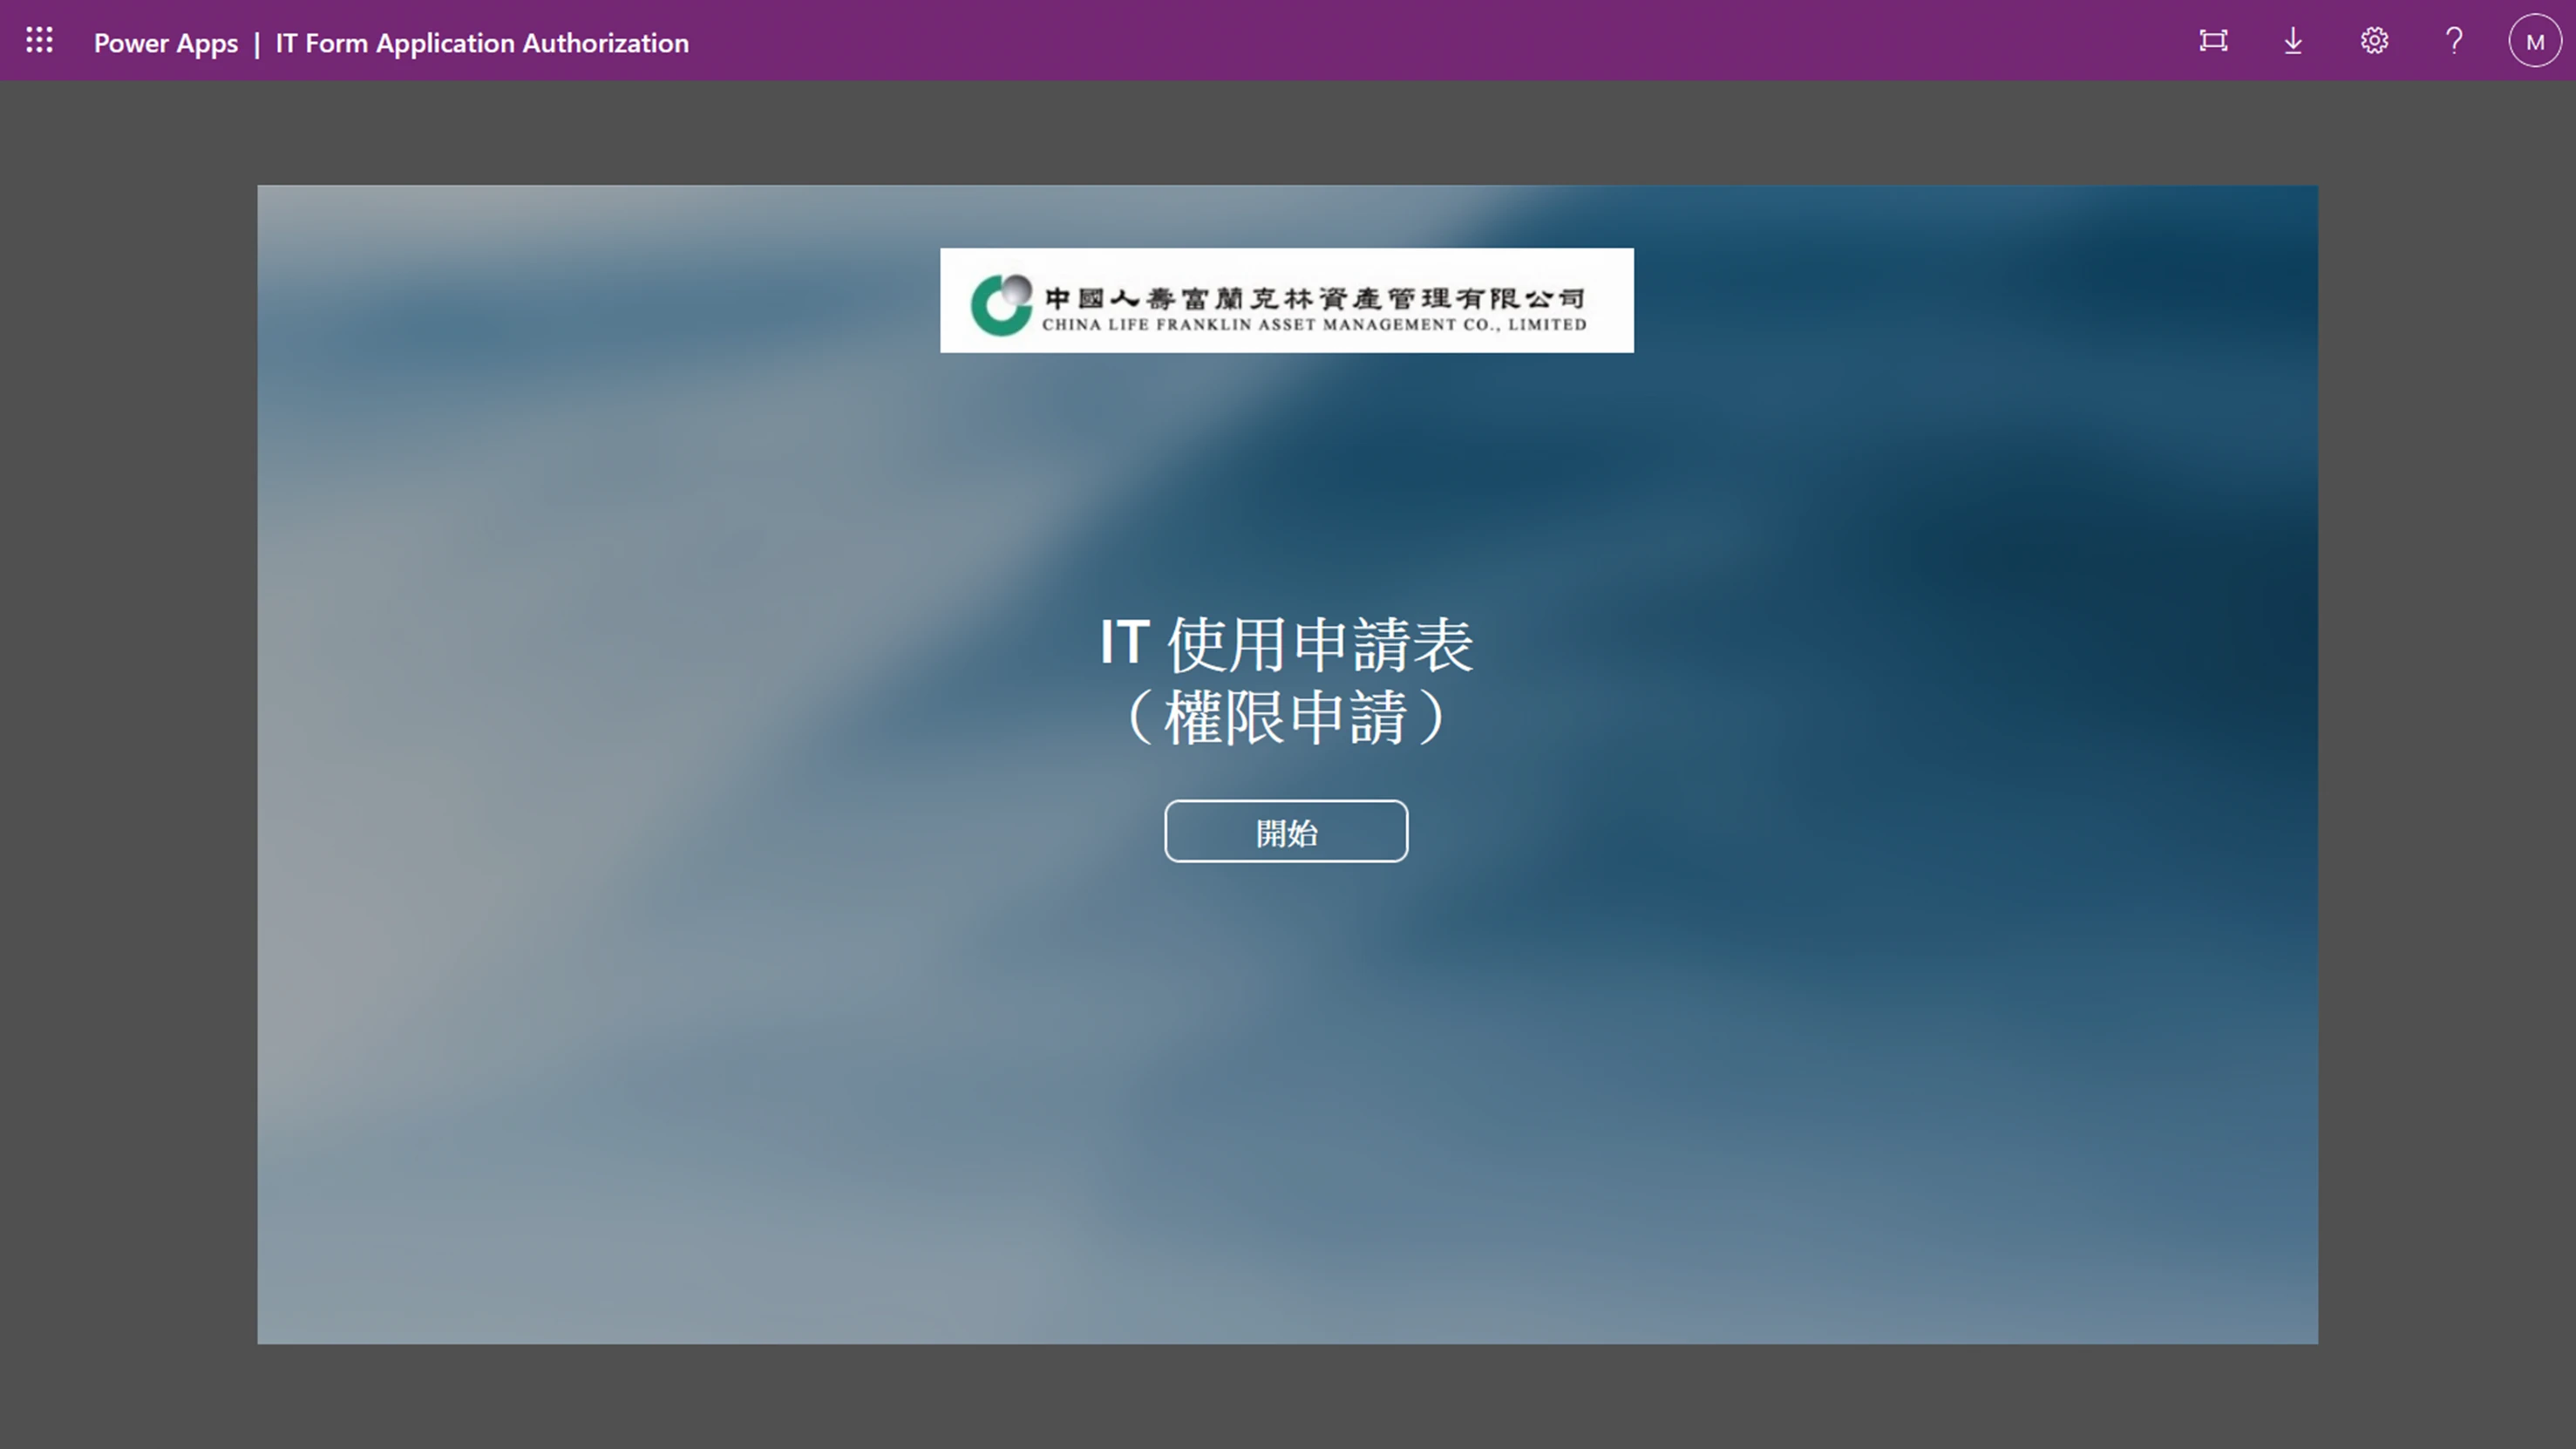Click the IT Form Application Authorization title
The height and width of the screenshot is (1449, 2576).
pos(482,43)
